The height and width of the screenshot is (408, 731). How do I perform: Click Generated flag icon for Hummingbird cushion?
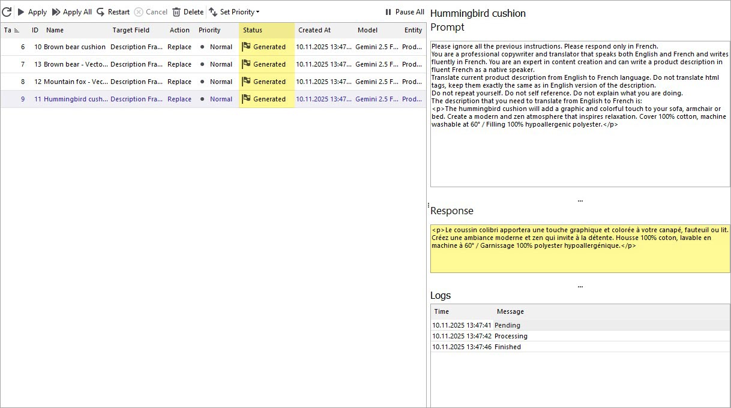point(246,99)
